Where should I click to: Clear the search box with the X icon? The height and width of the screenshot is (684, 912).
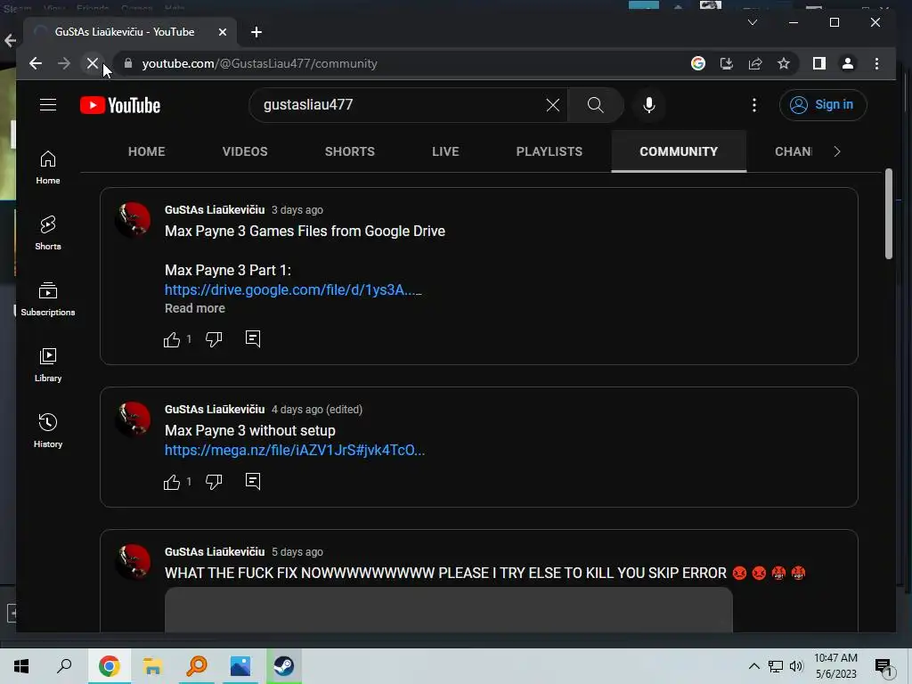(x=552, y=105)
